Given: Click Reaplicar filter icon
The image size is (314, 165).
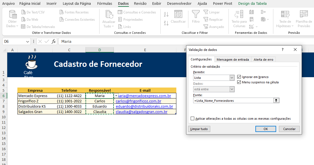Looking at the screenshot, I should 206,20.
